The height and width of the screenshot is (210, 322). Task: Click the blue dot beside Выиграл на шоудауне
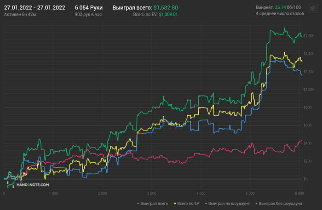pyautogui.click(x=206, y=204)
